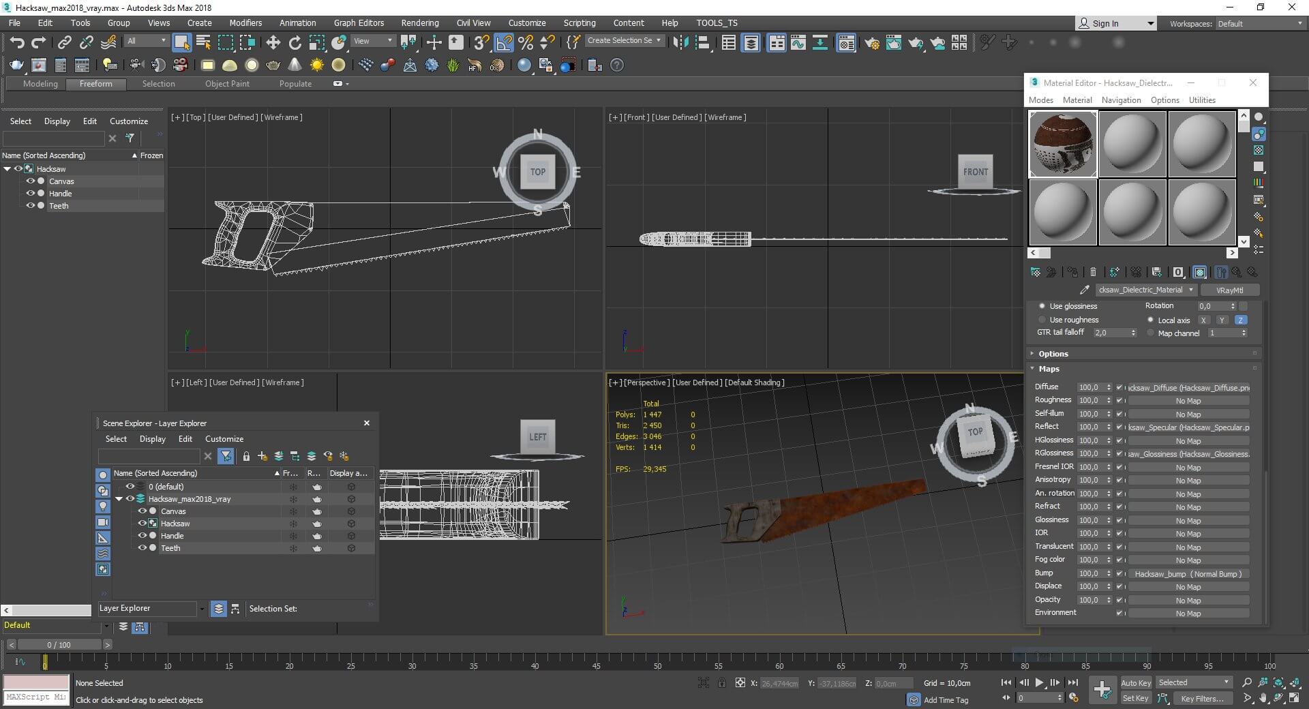The height and width of the screenshot is (709, 1309).
Task: Click the Teapot primitive icon
Action: [273, 65]
